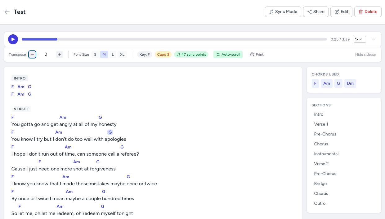Viewport: 385px width, 219px height.
Task: Open the Print dialog
Action: tap(257, 54)
